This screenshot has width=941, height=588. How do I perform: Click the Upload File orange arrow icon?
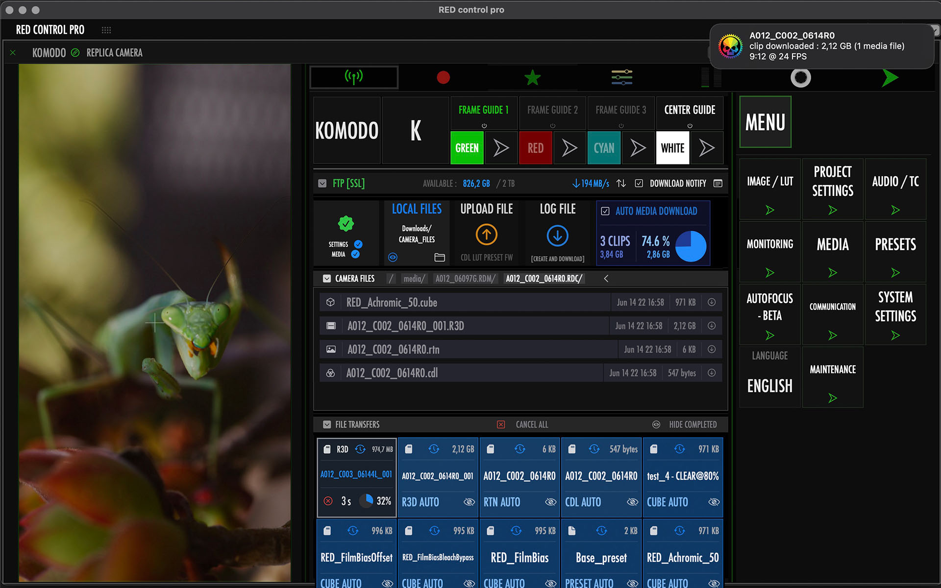click(x=486, y=235)
